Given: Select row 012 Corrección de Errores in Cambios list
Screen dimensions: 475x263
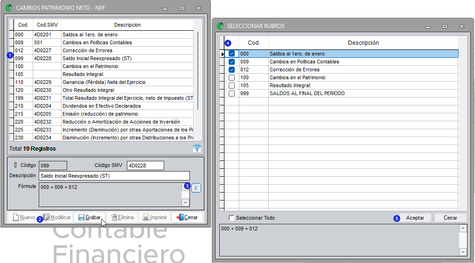Looking at the screenshot, I should (104, 50).
